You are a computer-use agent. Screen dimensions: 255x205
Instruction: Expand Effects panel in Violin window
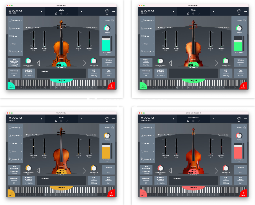pyautogui.click(x=107, y=20)
